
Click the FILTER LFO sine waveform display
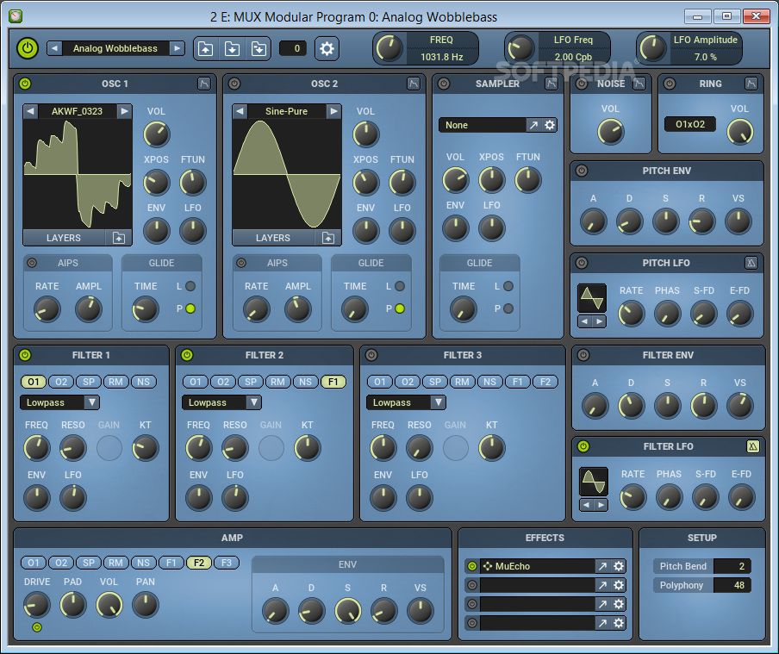[594, 482]
